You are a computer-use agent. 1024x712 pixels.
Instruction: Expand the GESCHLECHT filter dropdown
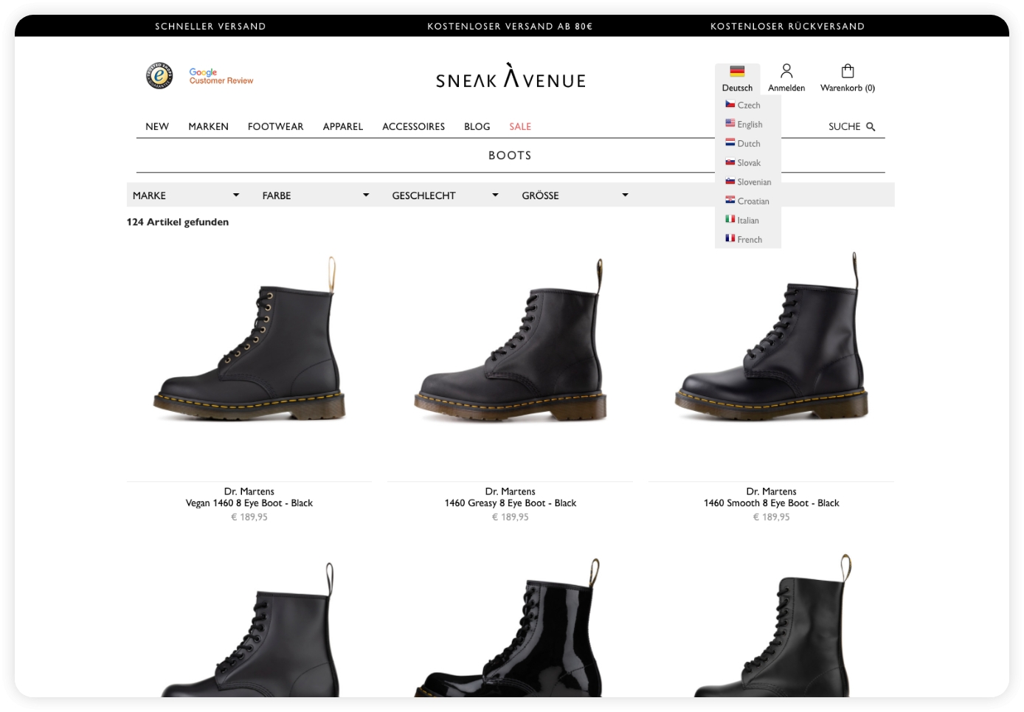coord(446,196)
